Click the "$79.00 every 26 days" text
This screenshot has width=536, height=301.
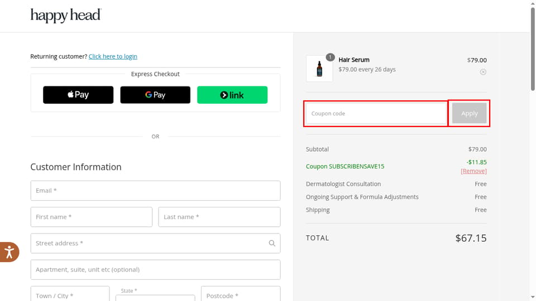(x=367, y=69)
